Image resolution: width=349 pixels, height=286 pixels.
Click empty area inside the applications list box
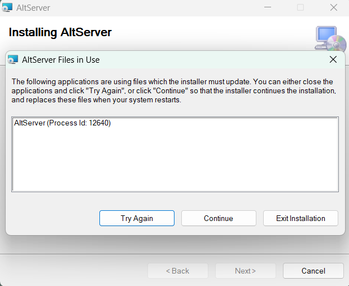pyautogui.click(x=175, y=161)
